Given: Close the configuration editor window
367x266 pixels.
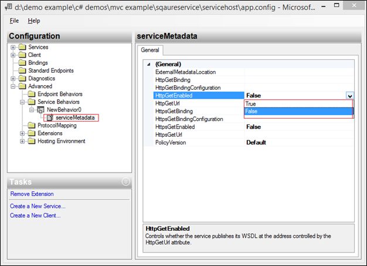Looking at the screenshot, I should click(x=354, y=5).
